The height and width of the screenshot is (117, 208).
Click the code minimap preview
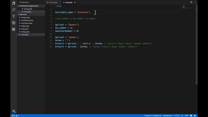tap(187, 7)
